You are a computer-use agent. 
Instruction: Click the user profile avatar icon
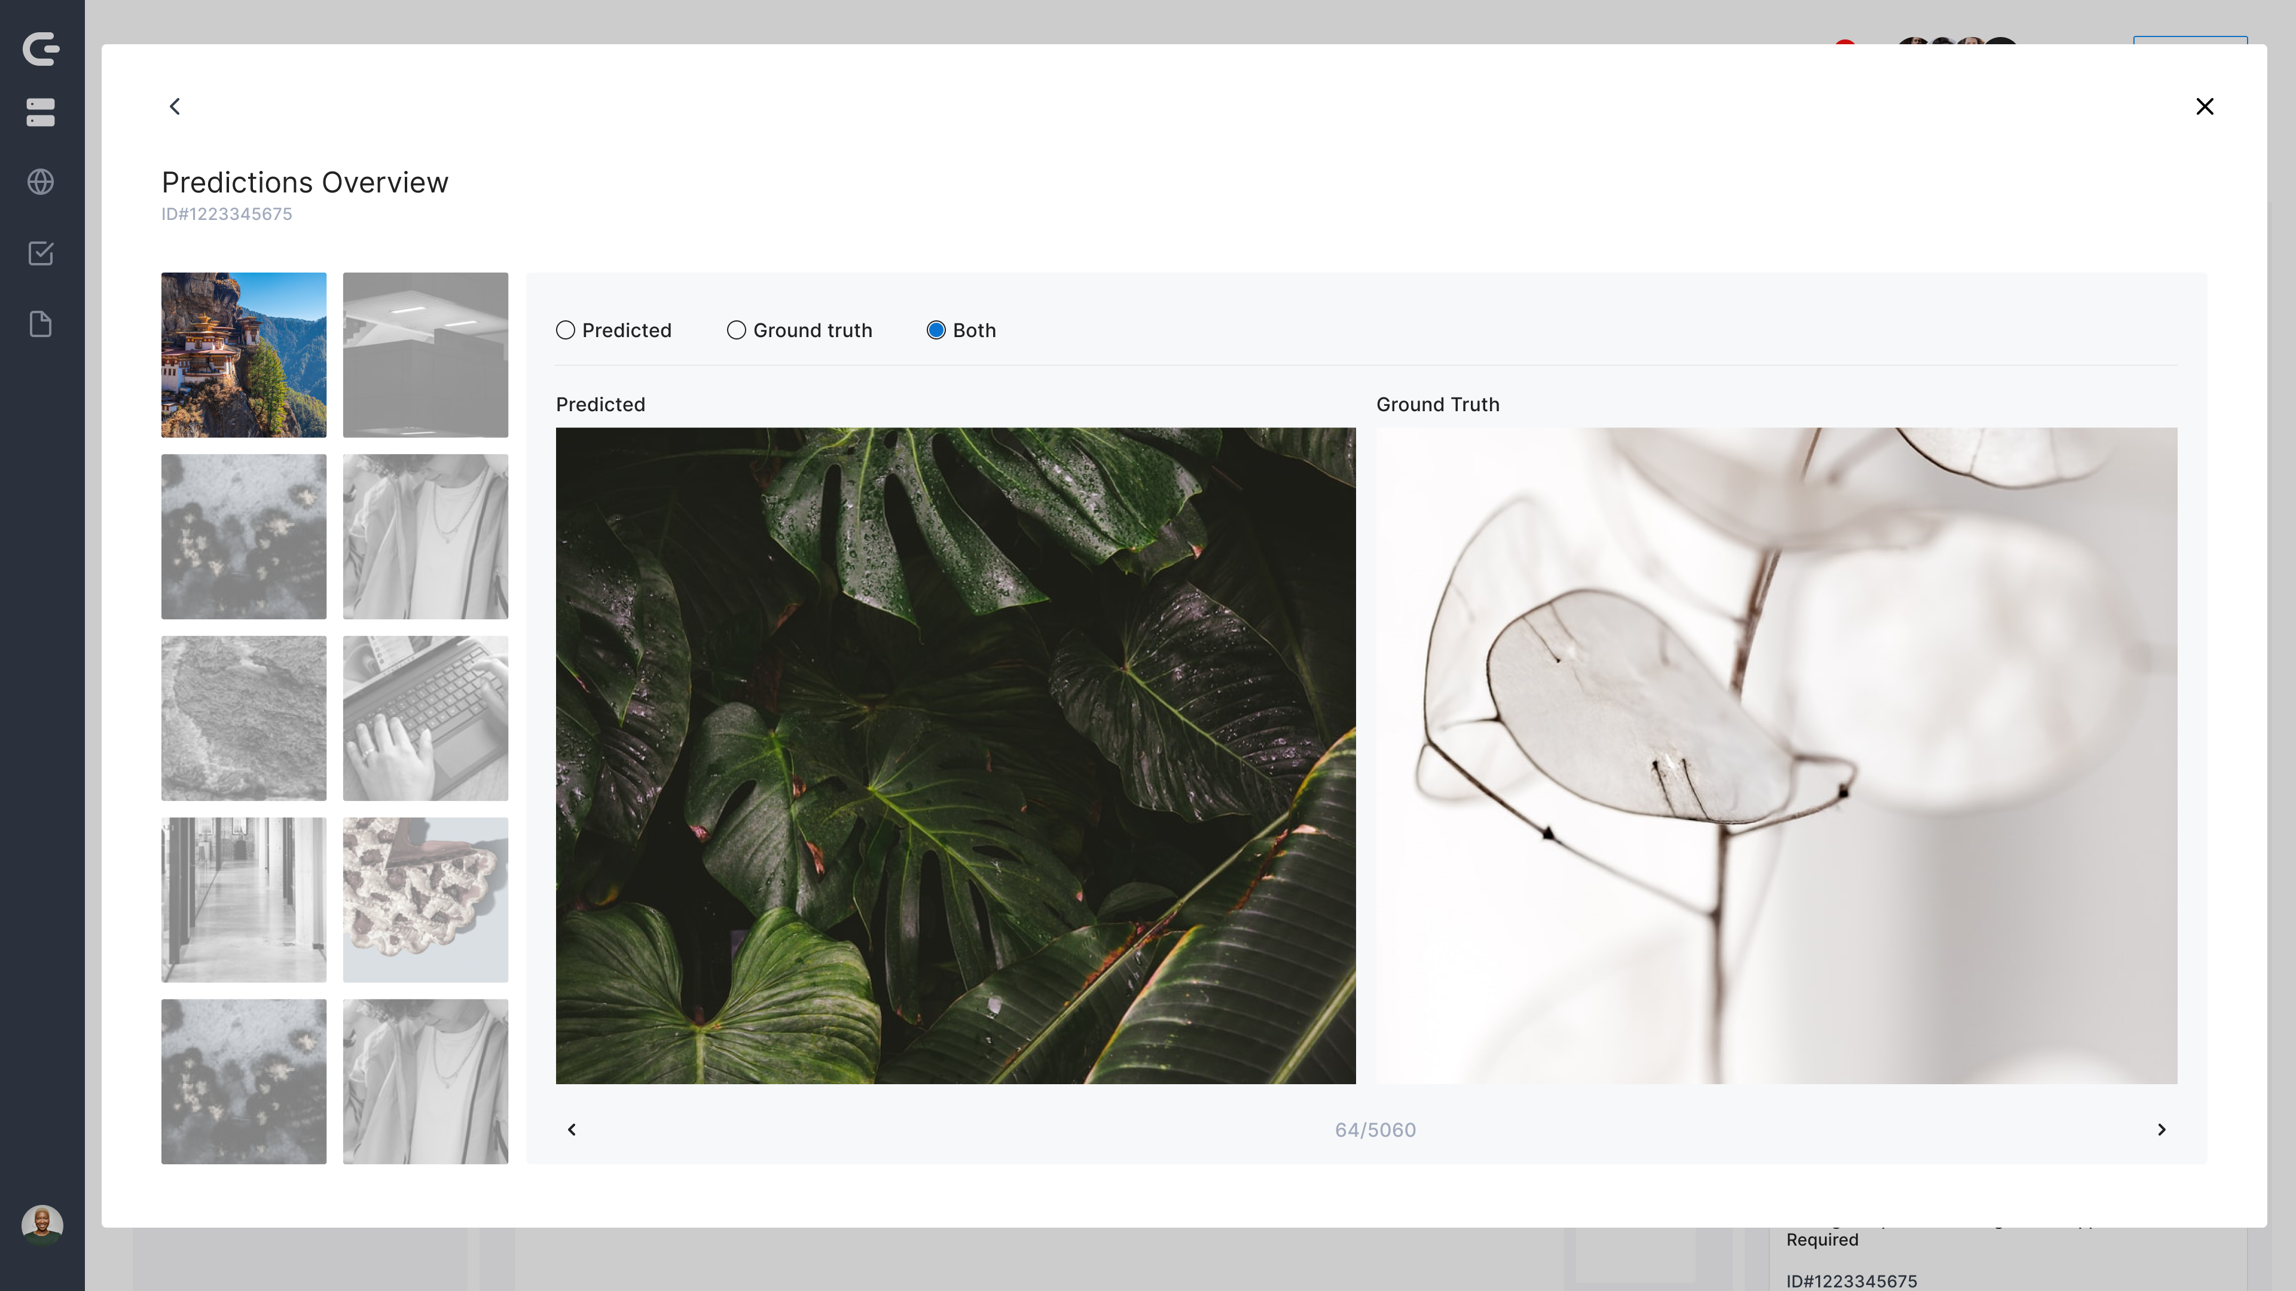[42, 1223]
